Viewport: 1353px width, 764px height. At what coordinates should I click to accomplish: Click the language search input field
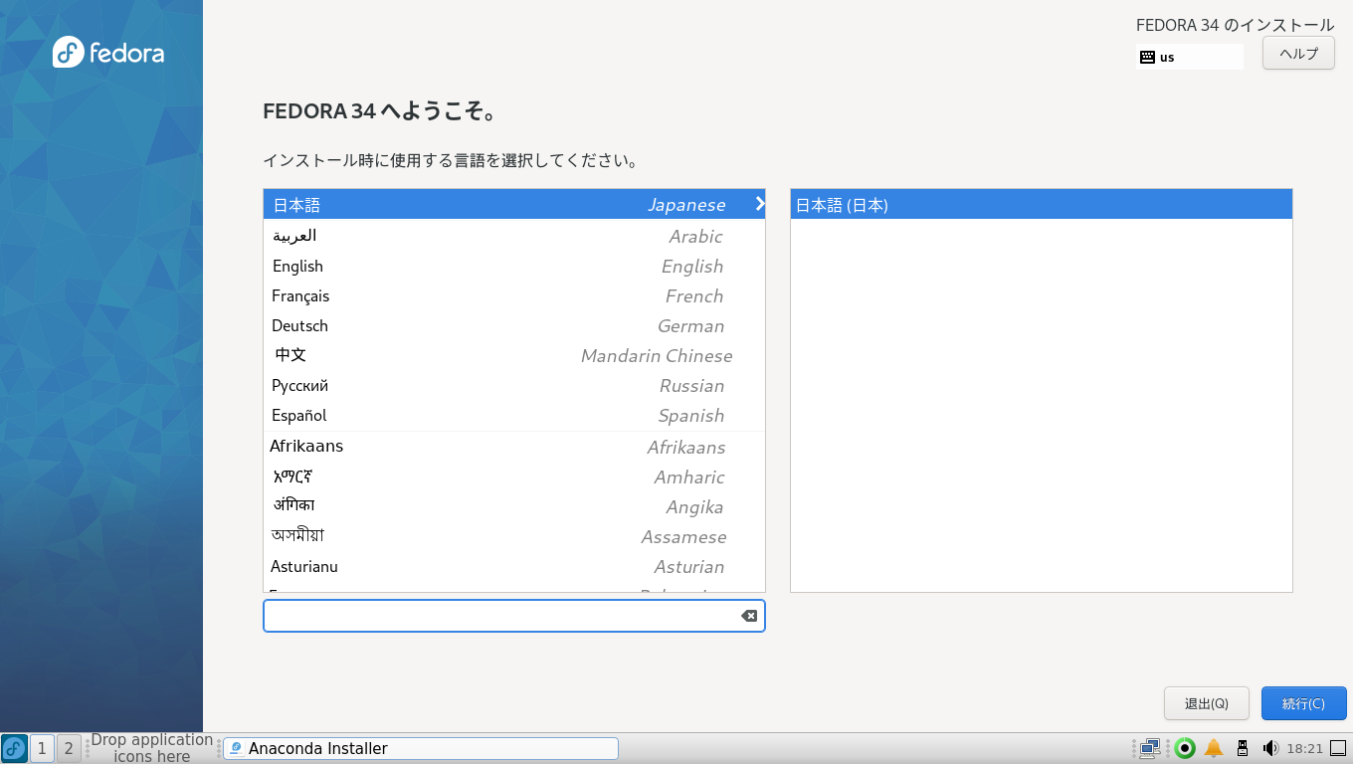pos(513,616)
